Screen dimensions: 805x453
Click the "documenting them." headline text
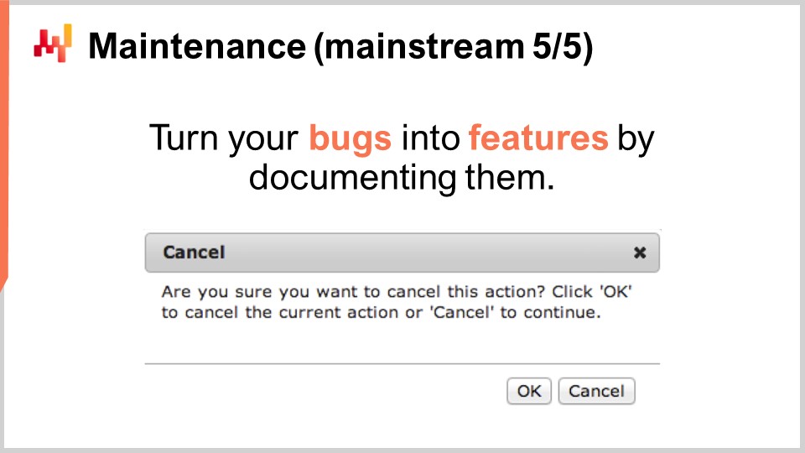point(402,178)
